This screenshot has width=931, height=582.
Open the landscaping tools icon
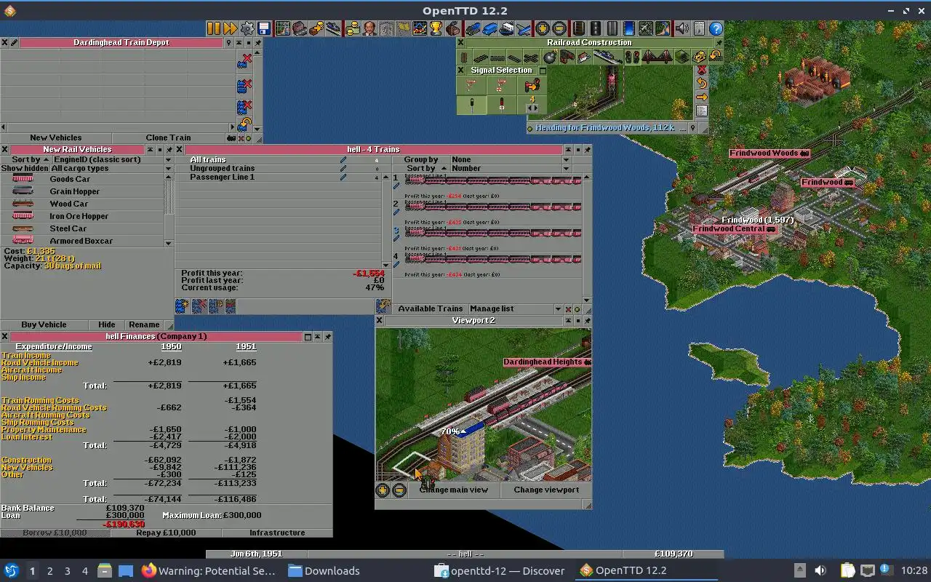[x=663, y=28]
